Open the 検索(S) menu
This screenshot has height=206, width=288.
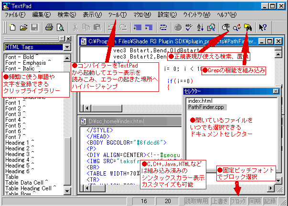(x=67, y=15)
